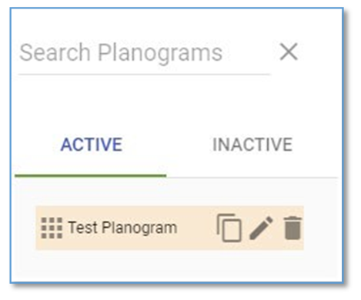Duplicate the Test Planogram with copy icon
The height and width of the screenshot is (300, 361).
229,228
